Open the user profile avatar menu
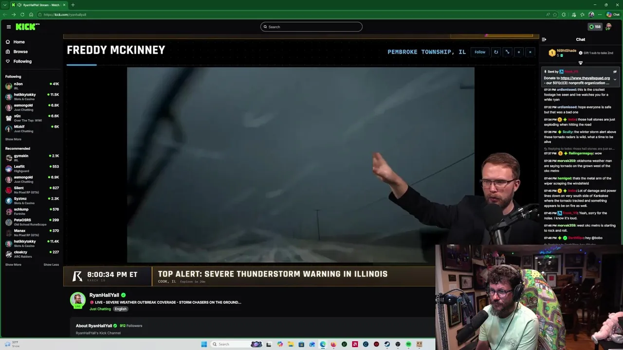This screenshot has width=623, height=350. (x=608, y=27)
